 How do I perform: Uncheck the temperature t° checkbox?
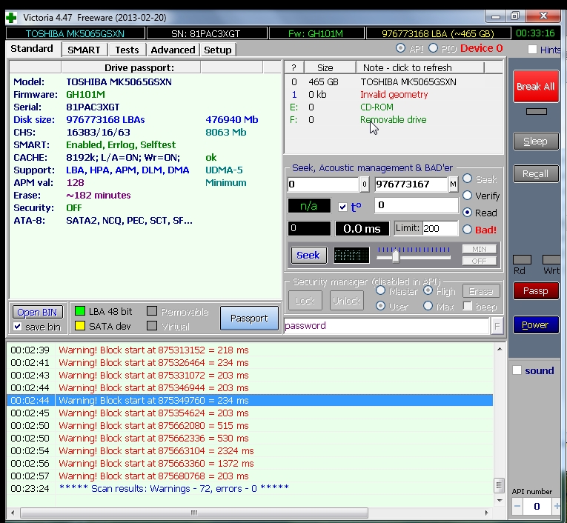342,207
